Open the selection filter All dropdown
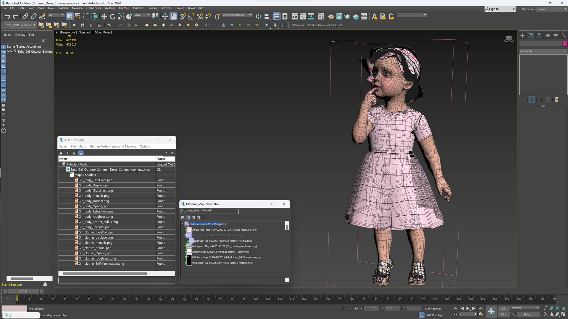This screenshot has height=319, width=568. tap(56, 15)
